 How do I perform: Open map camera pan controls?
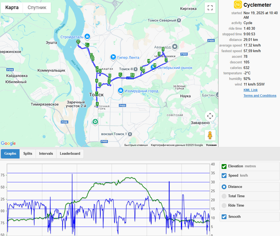click(210, 116)
